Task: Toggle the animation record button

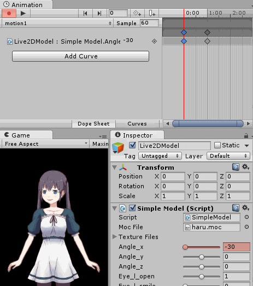Action: (9, 13)
